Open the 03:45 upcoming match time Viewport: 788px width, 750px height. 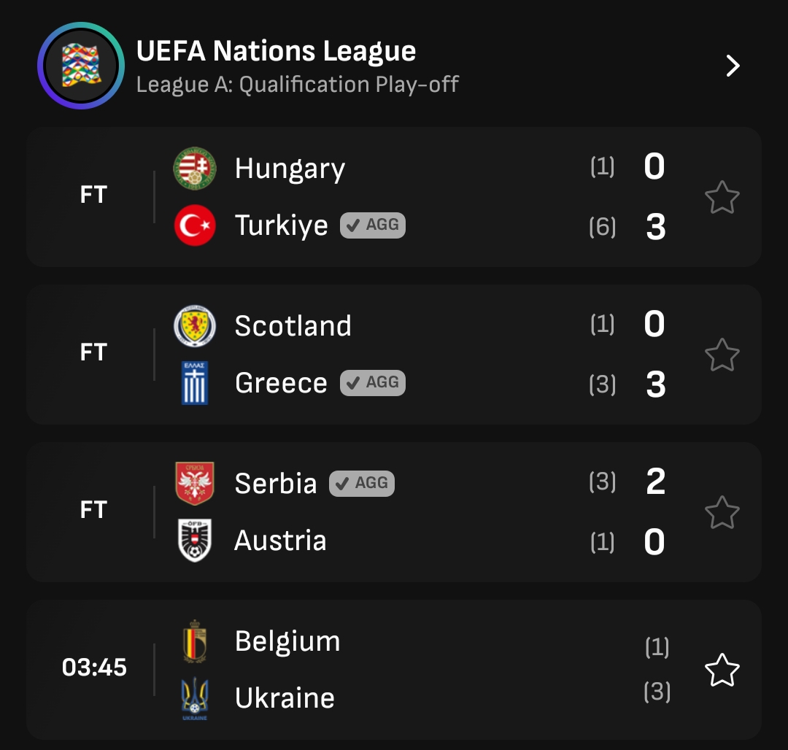click(x=94, y=668)
